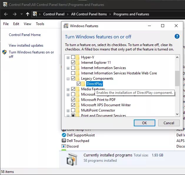Click the Microsoft Print to PDF folder icon
The height and width of the screenshot is (175, 185).
(x=78, y=100)
